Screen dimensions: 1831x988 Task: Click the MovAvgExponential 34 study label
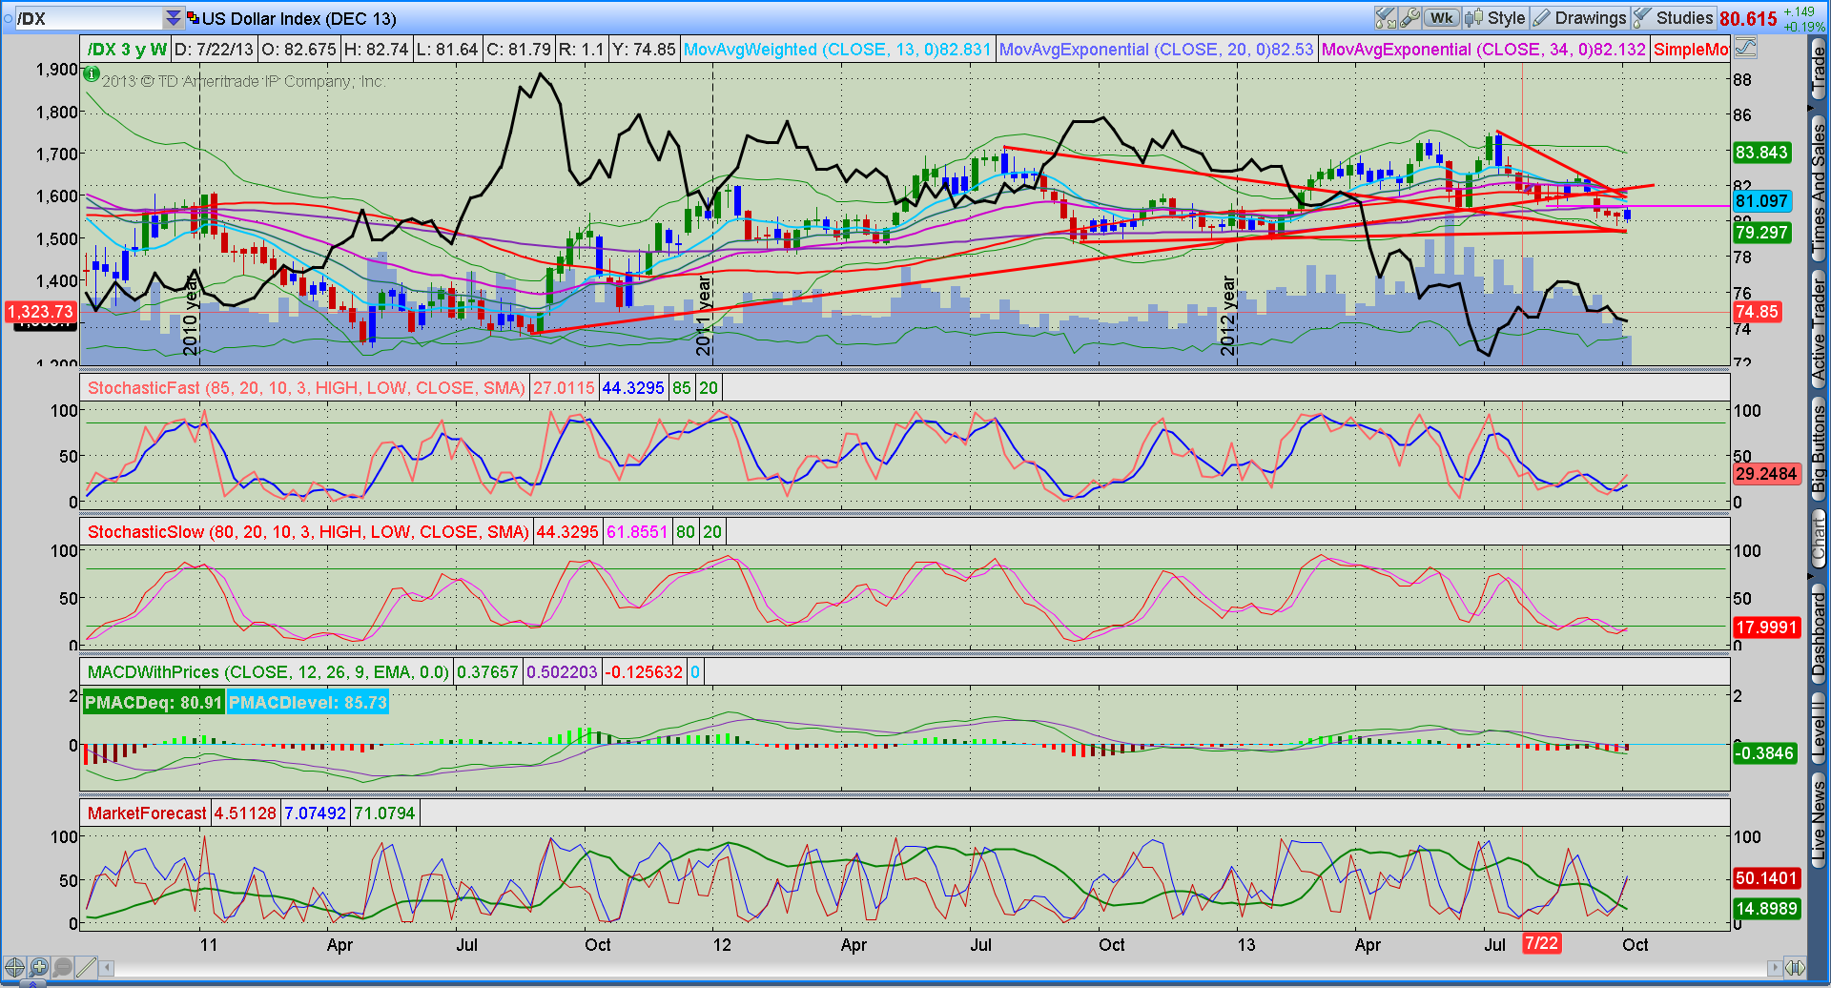pyautogui.click(x=1483, y=49)
